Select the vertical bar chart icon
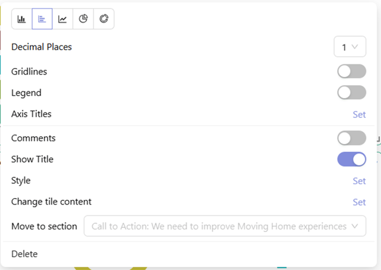Viewport: 381px width, 270px height. click(22, 19)
